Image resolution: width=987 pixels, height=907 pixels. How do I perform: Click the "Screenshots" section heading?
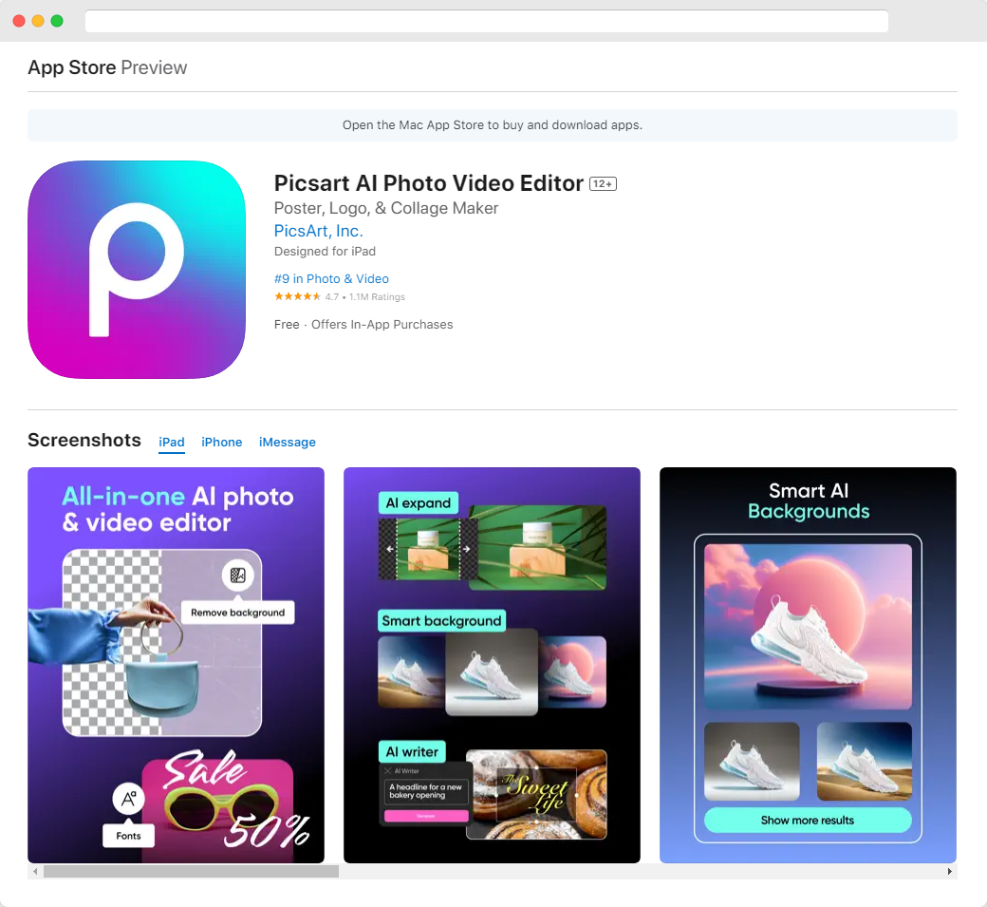(x=84, y=441)
